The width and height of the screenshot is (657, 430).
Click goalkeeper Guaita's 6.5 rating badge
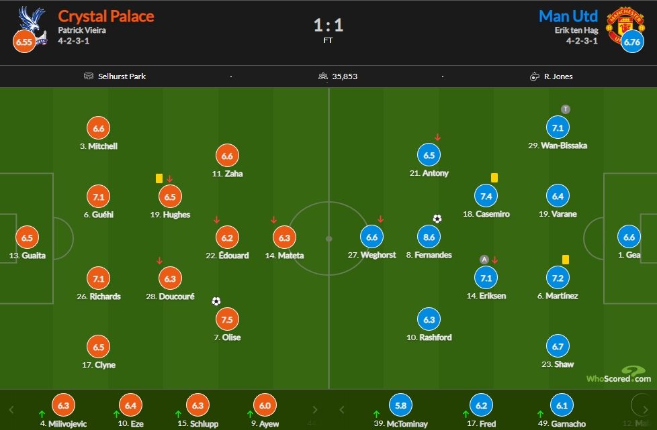pyautogui.click(x=27, y=237)
